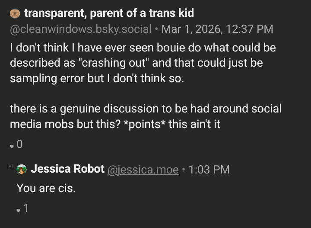
Task: Open the @jessica.moe handle link
Action: coord(143,170)
